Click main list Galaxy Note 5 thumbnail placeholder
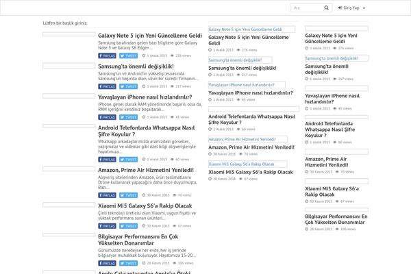The height and width of the screenshot is (274, 411). coord(69,34)
